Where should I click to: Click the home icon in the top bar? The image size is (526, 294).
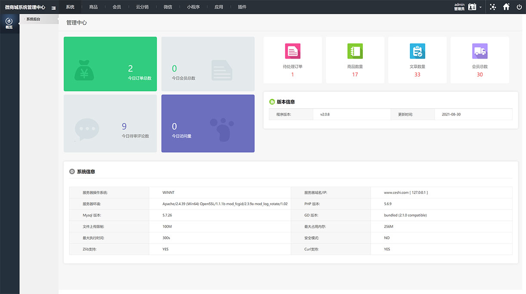[506, 7]
